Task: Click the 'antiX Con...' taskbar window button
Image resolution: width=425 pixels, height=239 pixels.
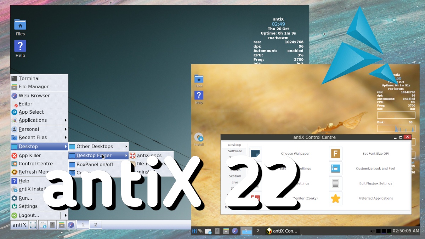Action: 282,231
